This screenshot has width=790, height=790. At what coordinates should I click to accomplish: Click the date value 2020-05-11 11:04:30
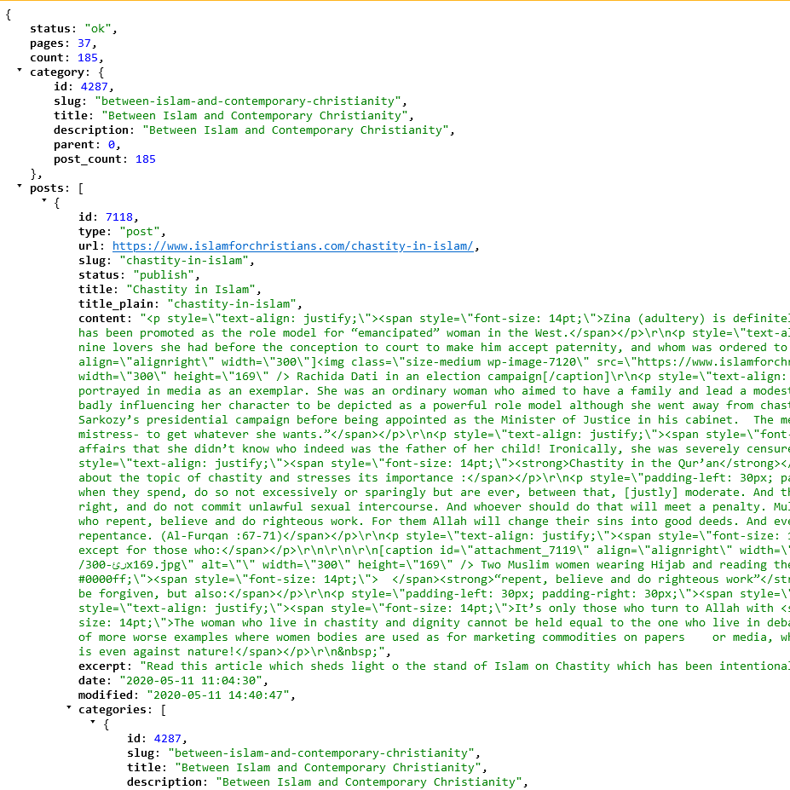click(190, 681)
